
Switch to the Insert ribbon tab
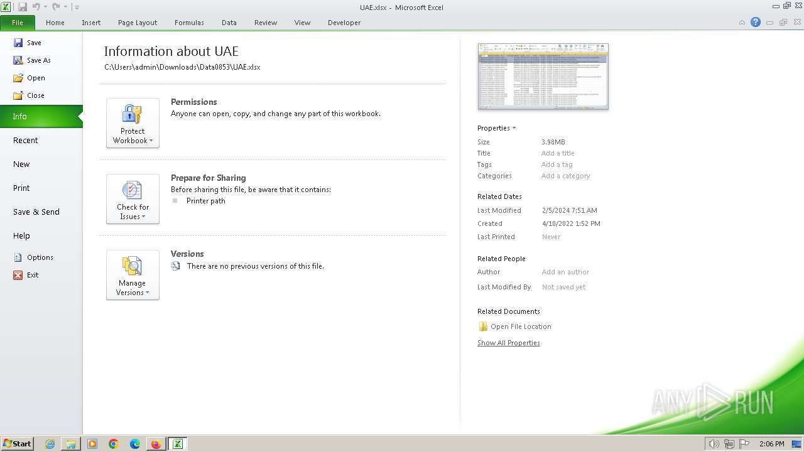coord(91,23)
